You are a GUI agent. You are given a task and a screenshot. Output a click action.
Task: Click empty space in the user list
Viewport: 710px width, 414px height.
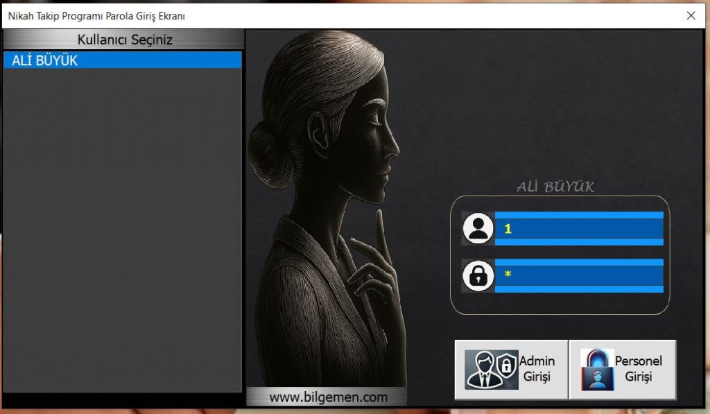tap(122, 229)
